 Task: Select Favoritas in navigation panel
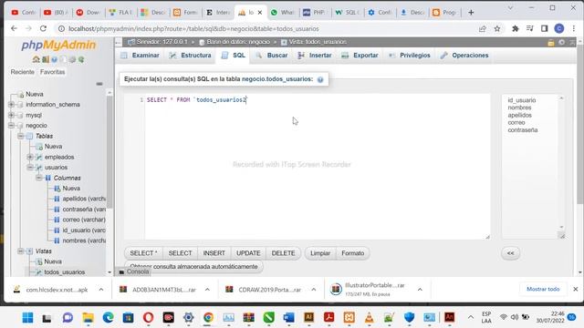[x=53, y=72]
